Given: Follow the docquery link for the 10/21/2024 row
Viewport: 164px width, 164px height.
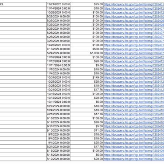Looking at the screenshot, I should tap(134, 90).
